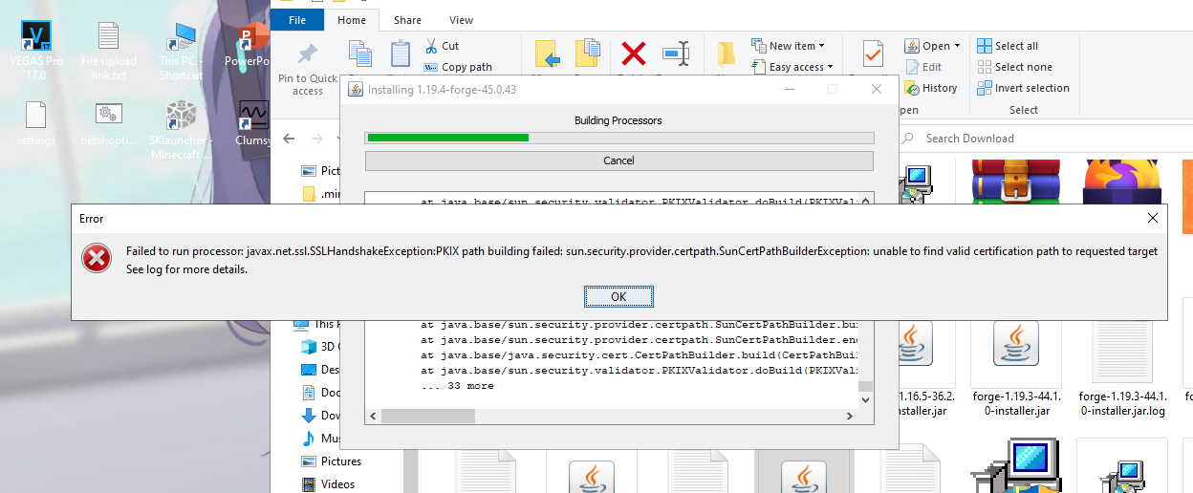Screen dimensions: 1193x493
Task: Click the Documents icon in navigation pane
Action: tap(309, 393)
